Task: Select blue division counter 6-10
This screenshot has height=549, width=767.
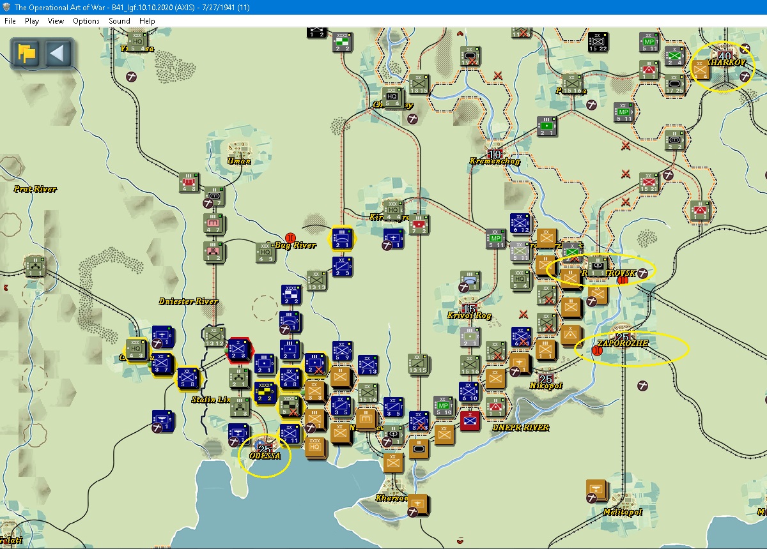Action: (469, 392)
